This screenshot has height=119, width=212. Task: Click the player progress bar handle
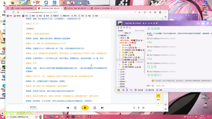coord(6,104)
